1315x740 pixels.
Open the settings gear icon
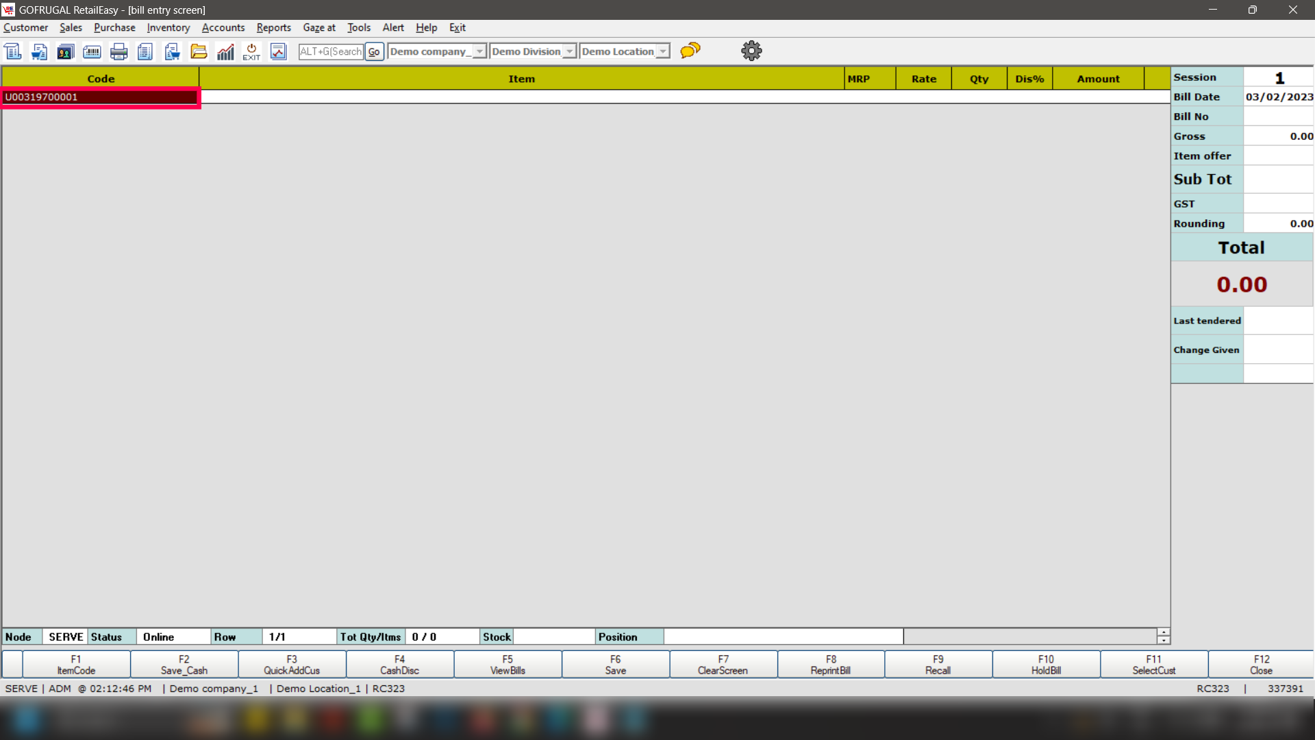coord(751,51)
